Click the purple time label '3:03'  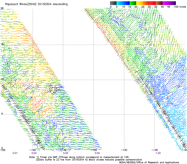[x=66, y=153]
